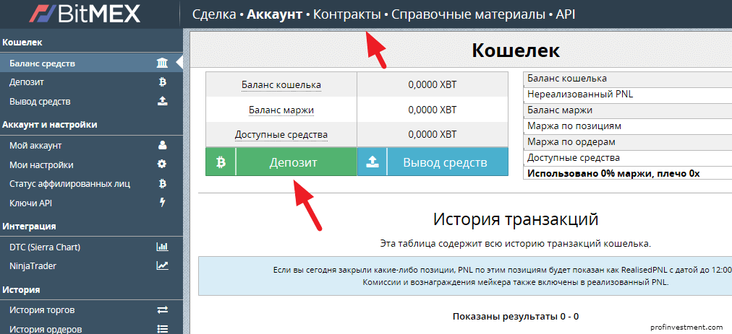732x334 pixels.
Task: Click the arrows icon beside История торгов
Action: click(162, 309)
